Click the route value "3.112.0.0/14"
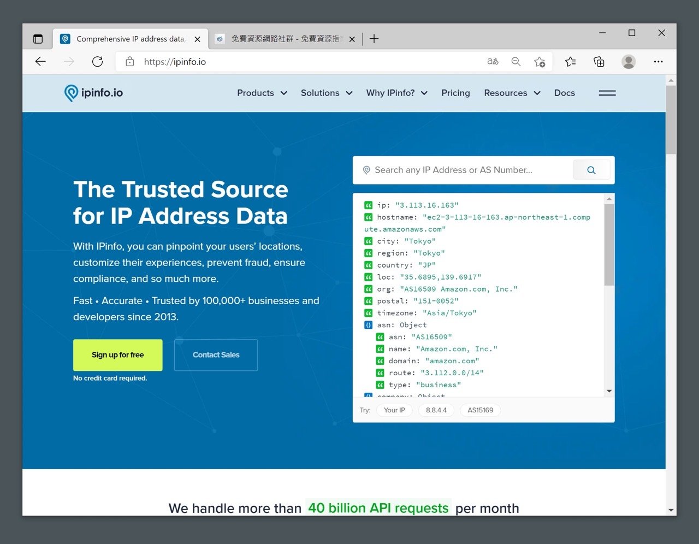 tap(452, 373)
